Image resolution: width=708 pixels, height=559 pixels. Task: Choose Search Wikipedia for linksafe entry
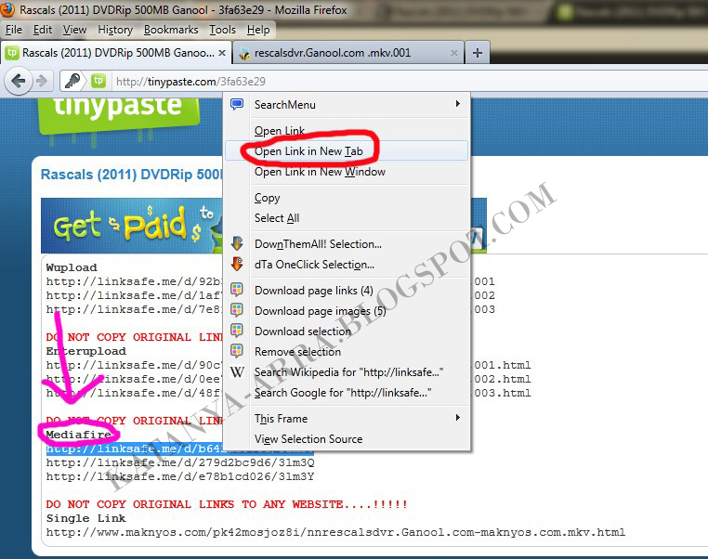coord(347,372)
